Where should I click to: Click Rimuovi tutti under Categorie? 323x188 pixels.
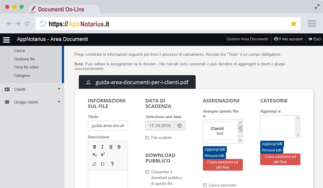pos(272,150)
